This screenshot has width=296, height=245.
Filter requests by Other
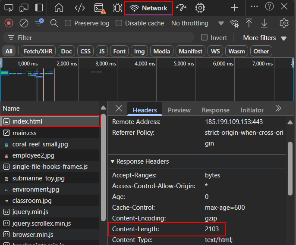pos(261,51)
